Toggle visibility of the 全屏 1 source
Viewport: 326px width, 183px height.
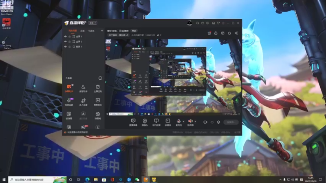click(66, 37)
